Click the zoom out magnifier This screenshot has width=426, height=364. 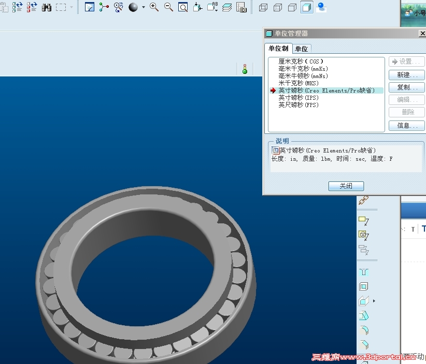[168, 7]
